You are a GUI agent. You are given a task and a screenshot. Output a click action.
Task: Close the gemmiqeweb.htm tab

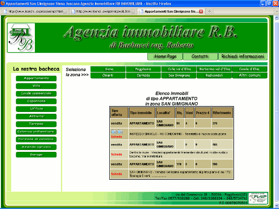click(133, 11)
